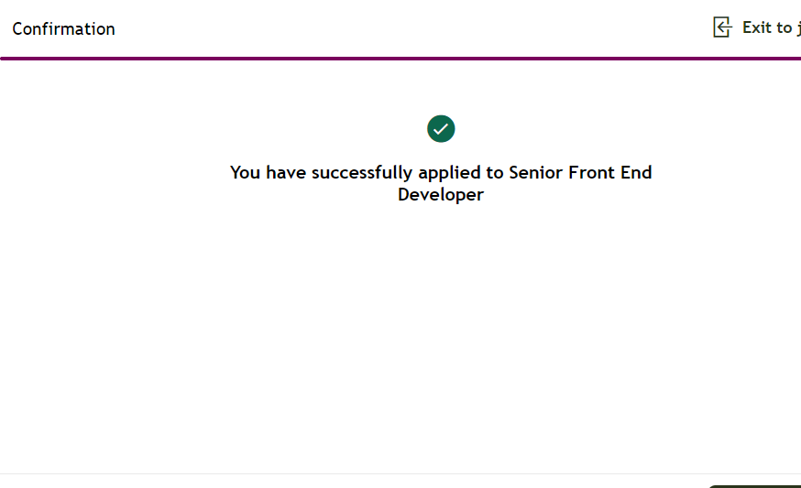This screenshot has width=801, height=488.
Task: Click the word "applied" in the message
Action: [x=449, y=172]
